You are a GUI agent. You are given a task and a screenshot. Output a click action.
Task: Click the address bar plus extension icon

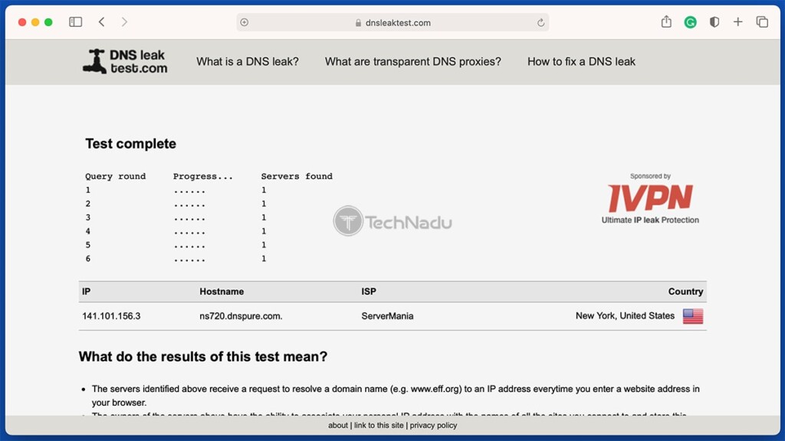(245, 22)
